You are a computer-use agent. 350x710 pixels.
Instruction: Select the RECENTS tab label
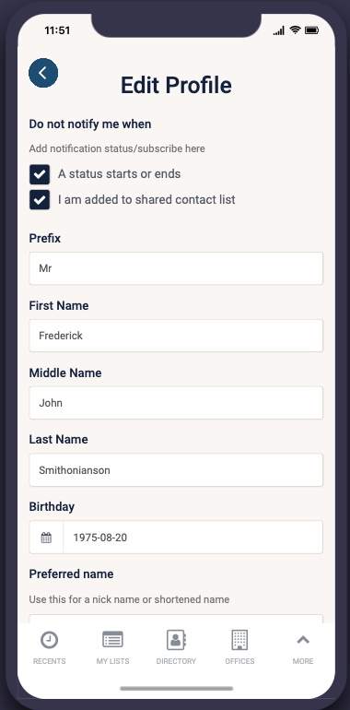tap(50, 661)
